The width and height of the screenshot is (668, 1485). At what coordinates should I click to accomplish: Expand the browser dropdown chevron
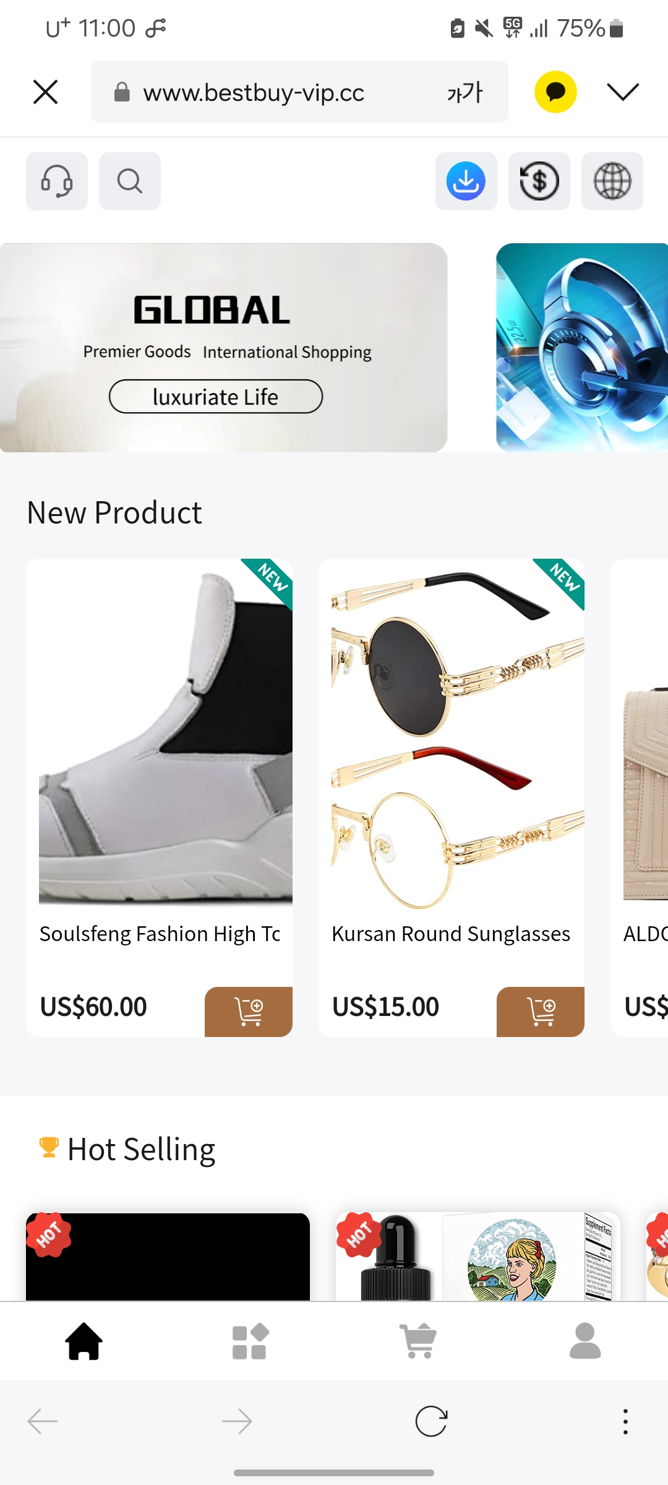623,92
